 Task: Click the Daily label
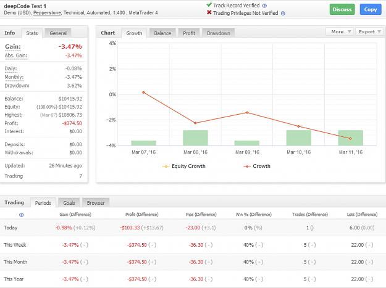11,68
